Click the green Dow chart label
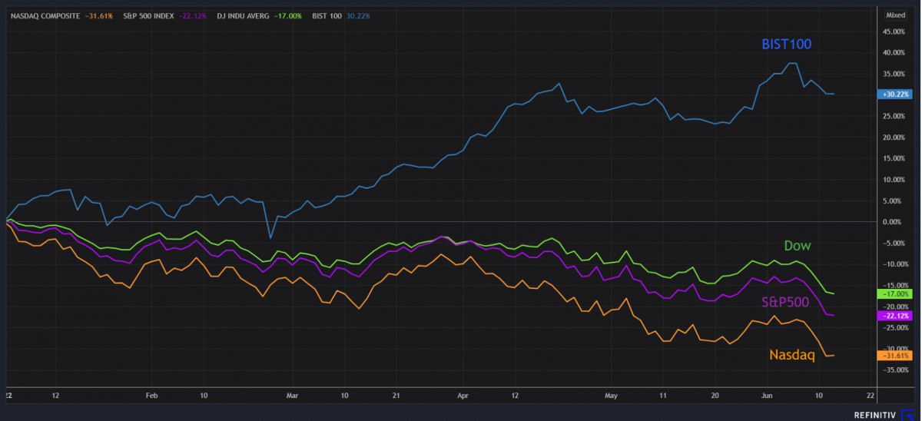Viewport: 922px width, 421px height. point(797,246)
